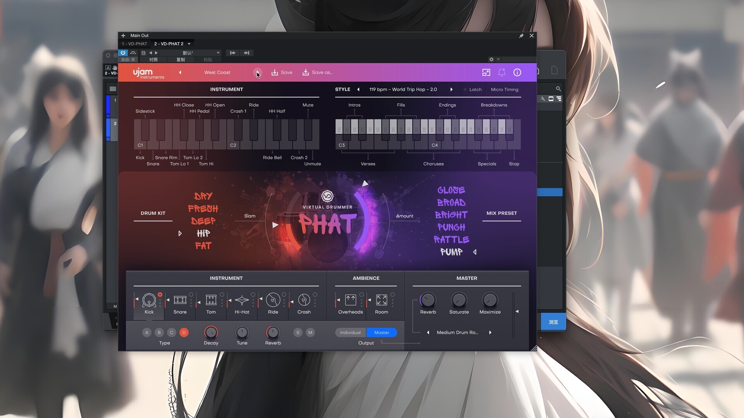
Task: Select the Snare instrument icon
Action: pos(180,300)
